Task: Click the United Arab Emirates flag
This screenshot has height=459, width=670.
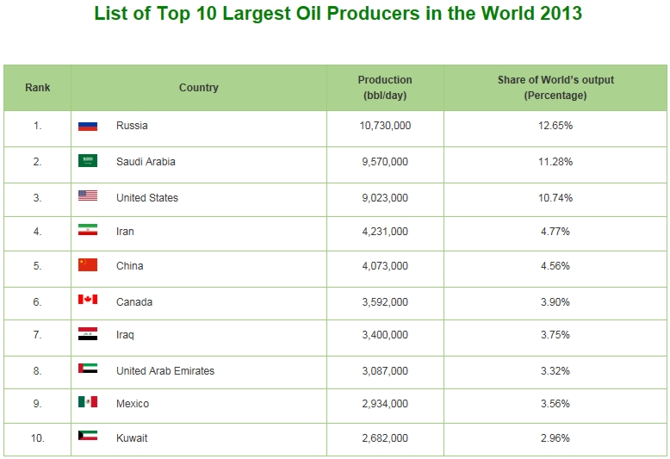Action: click(x=88, y=369)
